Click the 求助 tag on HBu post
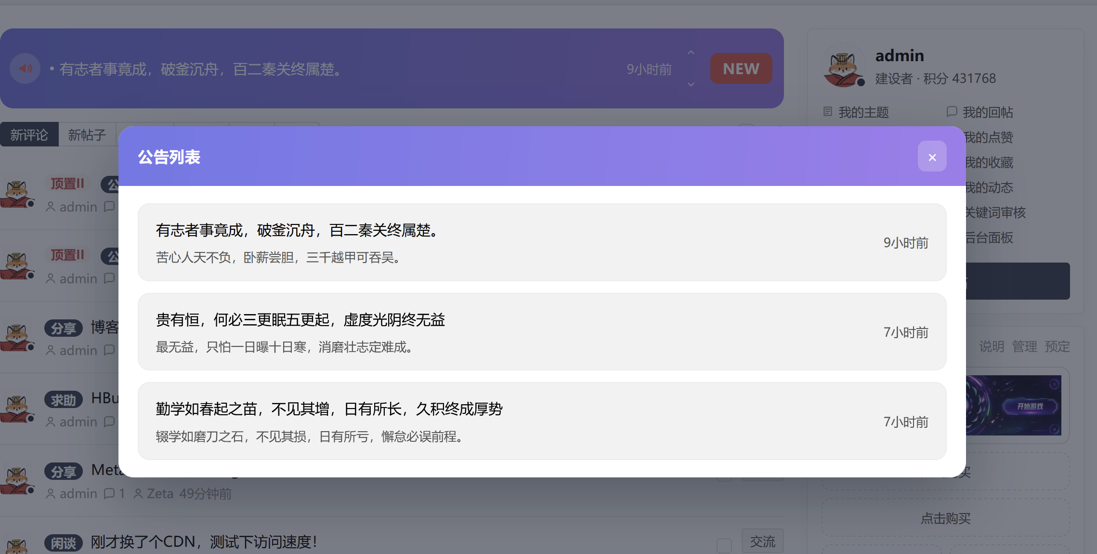The width and height of the screenshot is (1097, 554). [64, 399]
